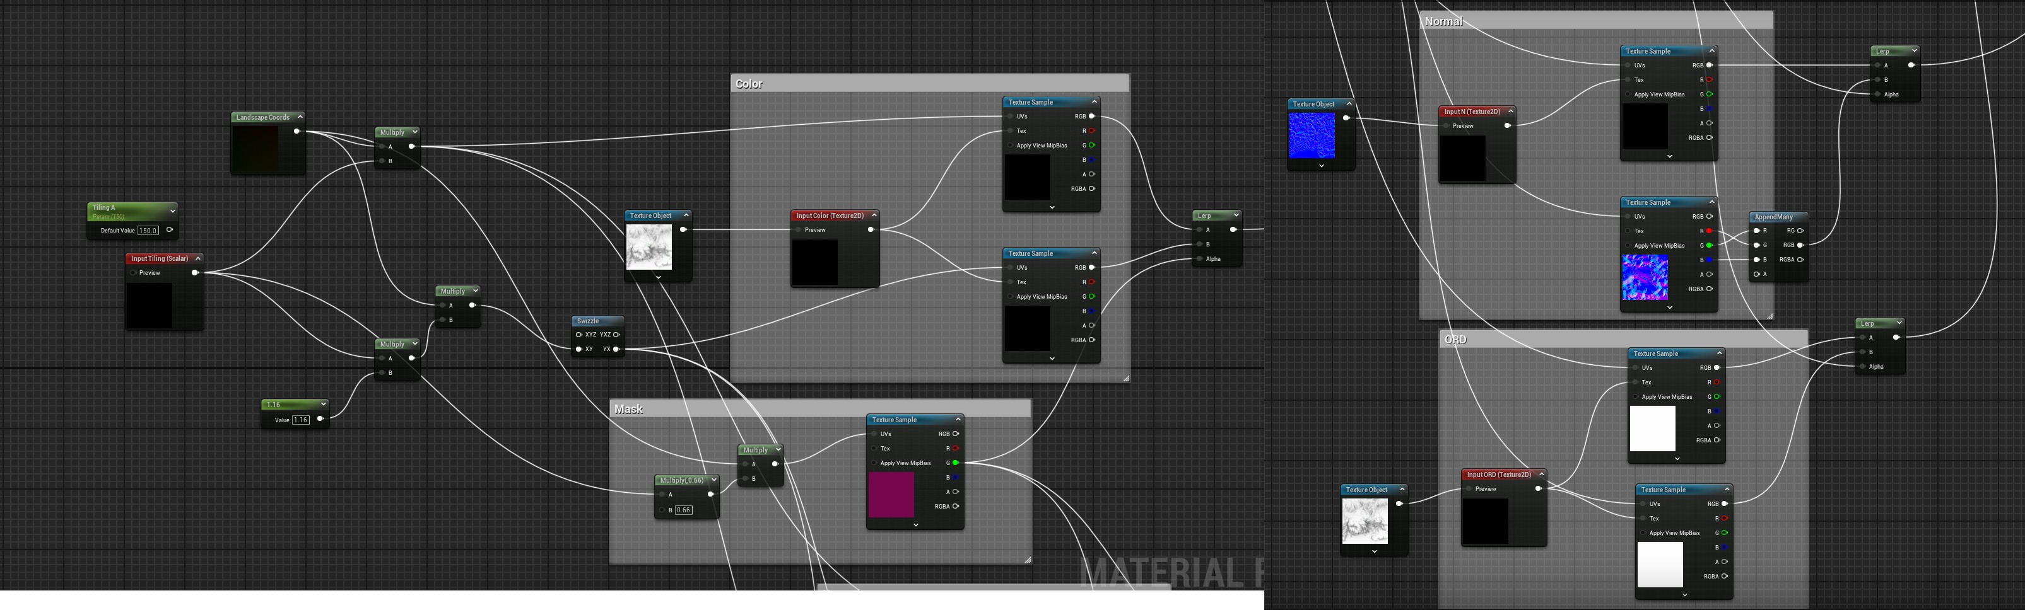Click the RGBA output pin on the AppendMany node
Image resolution: width=2025 pixels, height=610 pixels.
pos(1799,259)
